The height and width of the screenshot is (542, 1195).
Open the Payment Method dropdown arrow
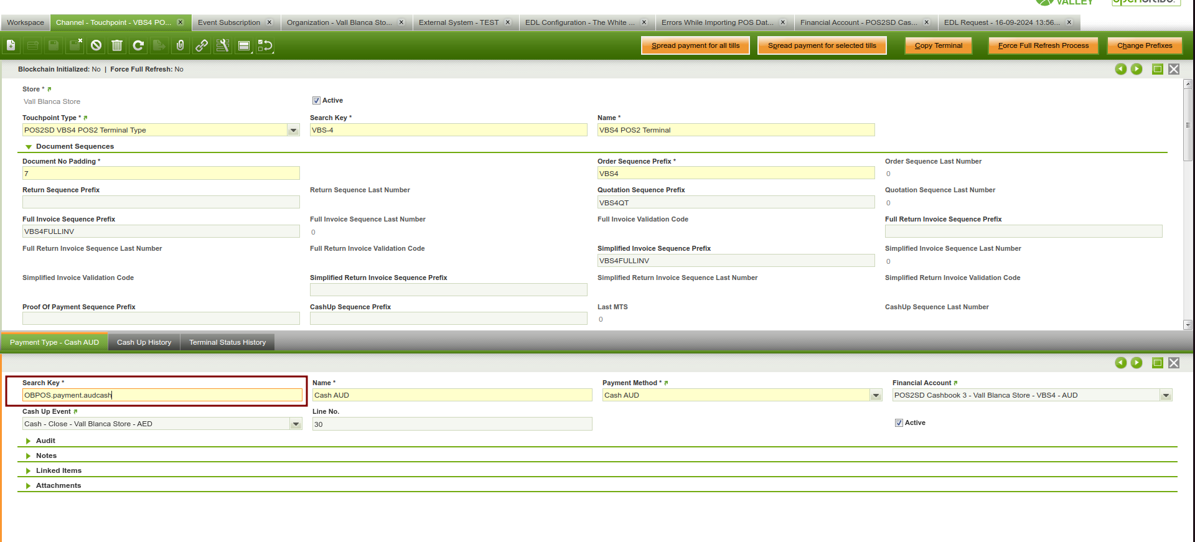click(876, 395)
